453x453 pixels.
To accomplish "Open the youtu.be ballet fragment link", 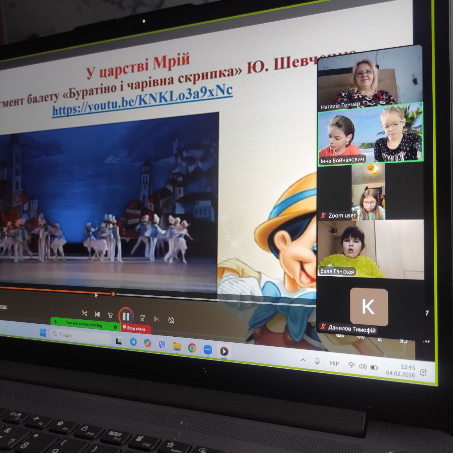I will pyautogui.click(x=142, y=100).
